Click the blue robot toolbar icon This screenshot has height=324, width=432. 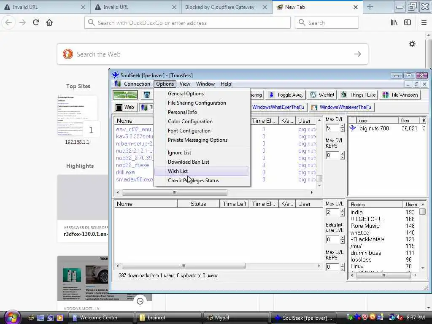pos(147,95)
